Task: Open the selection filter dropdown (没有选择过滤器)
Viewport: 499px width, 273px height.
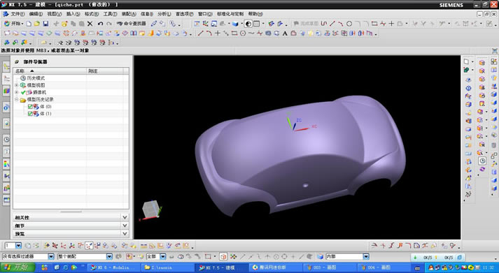Action: [51, 256]
